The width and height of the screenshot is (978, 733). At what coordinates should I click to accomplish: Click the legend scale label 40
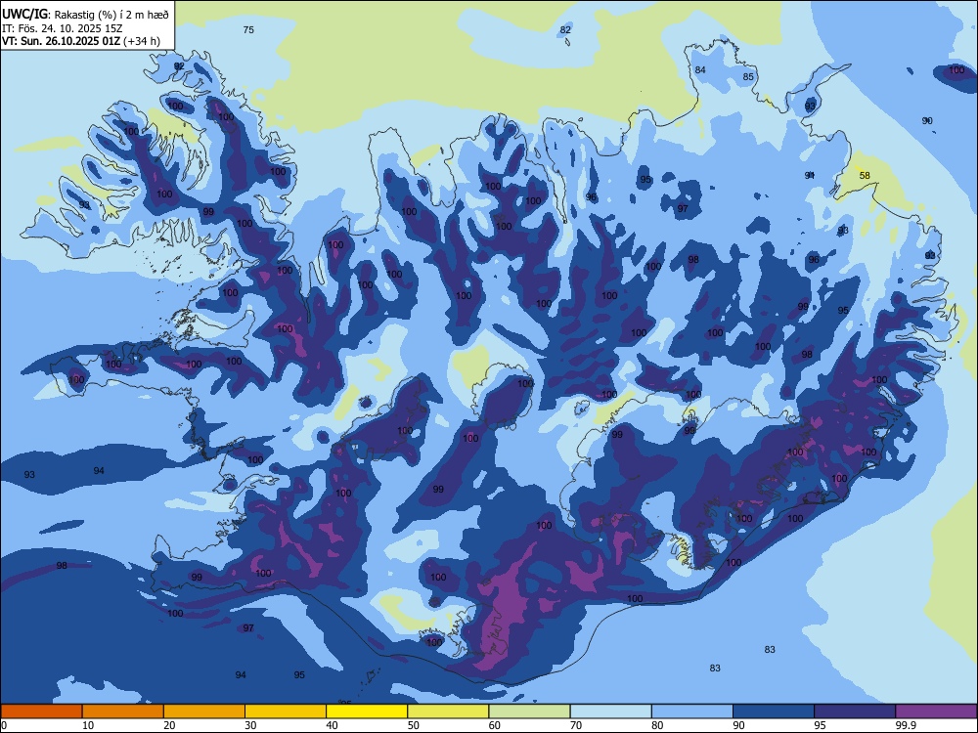(x=333, y=725)
